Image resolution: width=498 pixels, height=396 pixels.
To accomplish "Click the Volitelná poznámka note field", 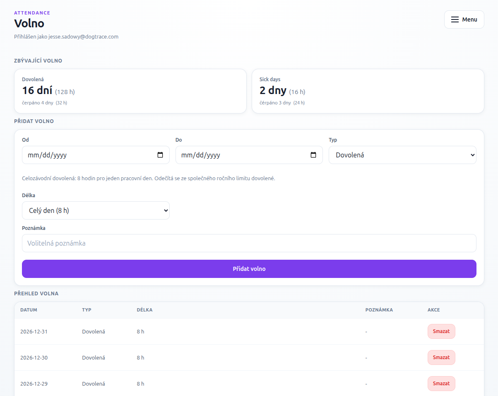I will pos(249,243).
